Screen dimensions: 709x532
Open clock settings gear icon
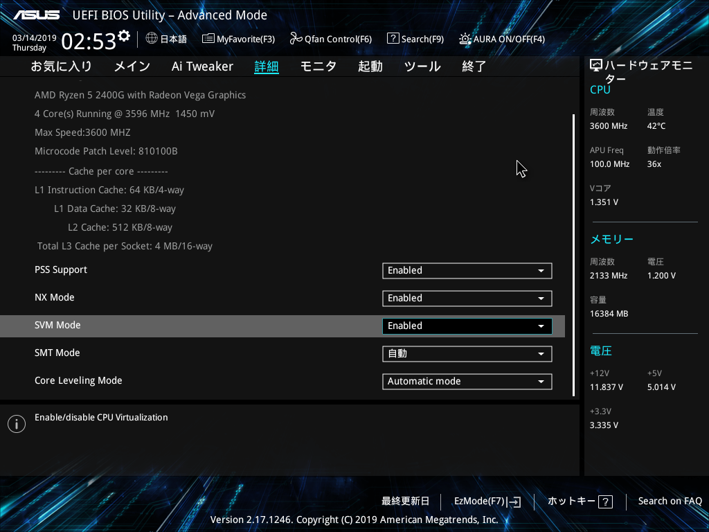click(x=124, y=36)
